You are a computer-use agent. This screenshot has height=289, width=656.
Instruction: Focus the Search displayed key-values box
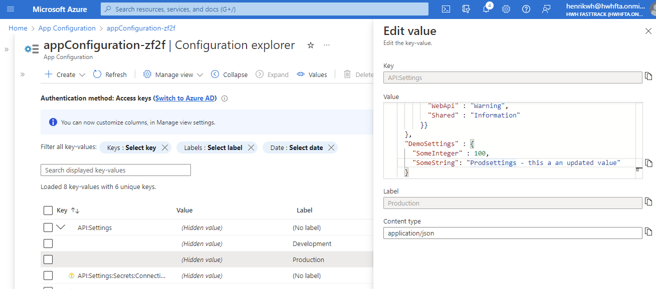coord(116,170)
